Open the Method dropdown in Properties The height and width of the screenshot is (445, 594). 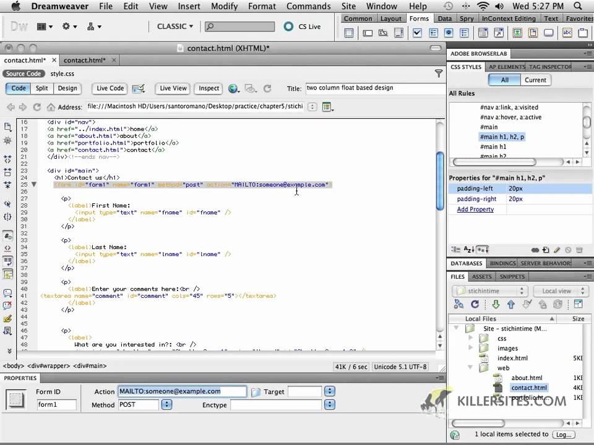point(166,404)
